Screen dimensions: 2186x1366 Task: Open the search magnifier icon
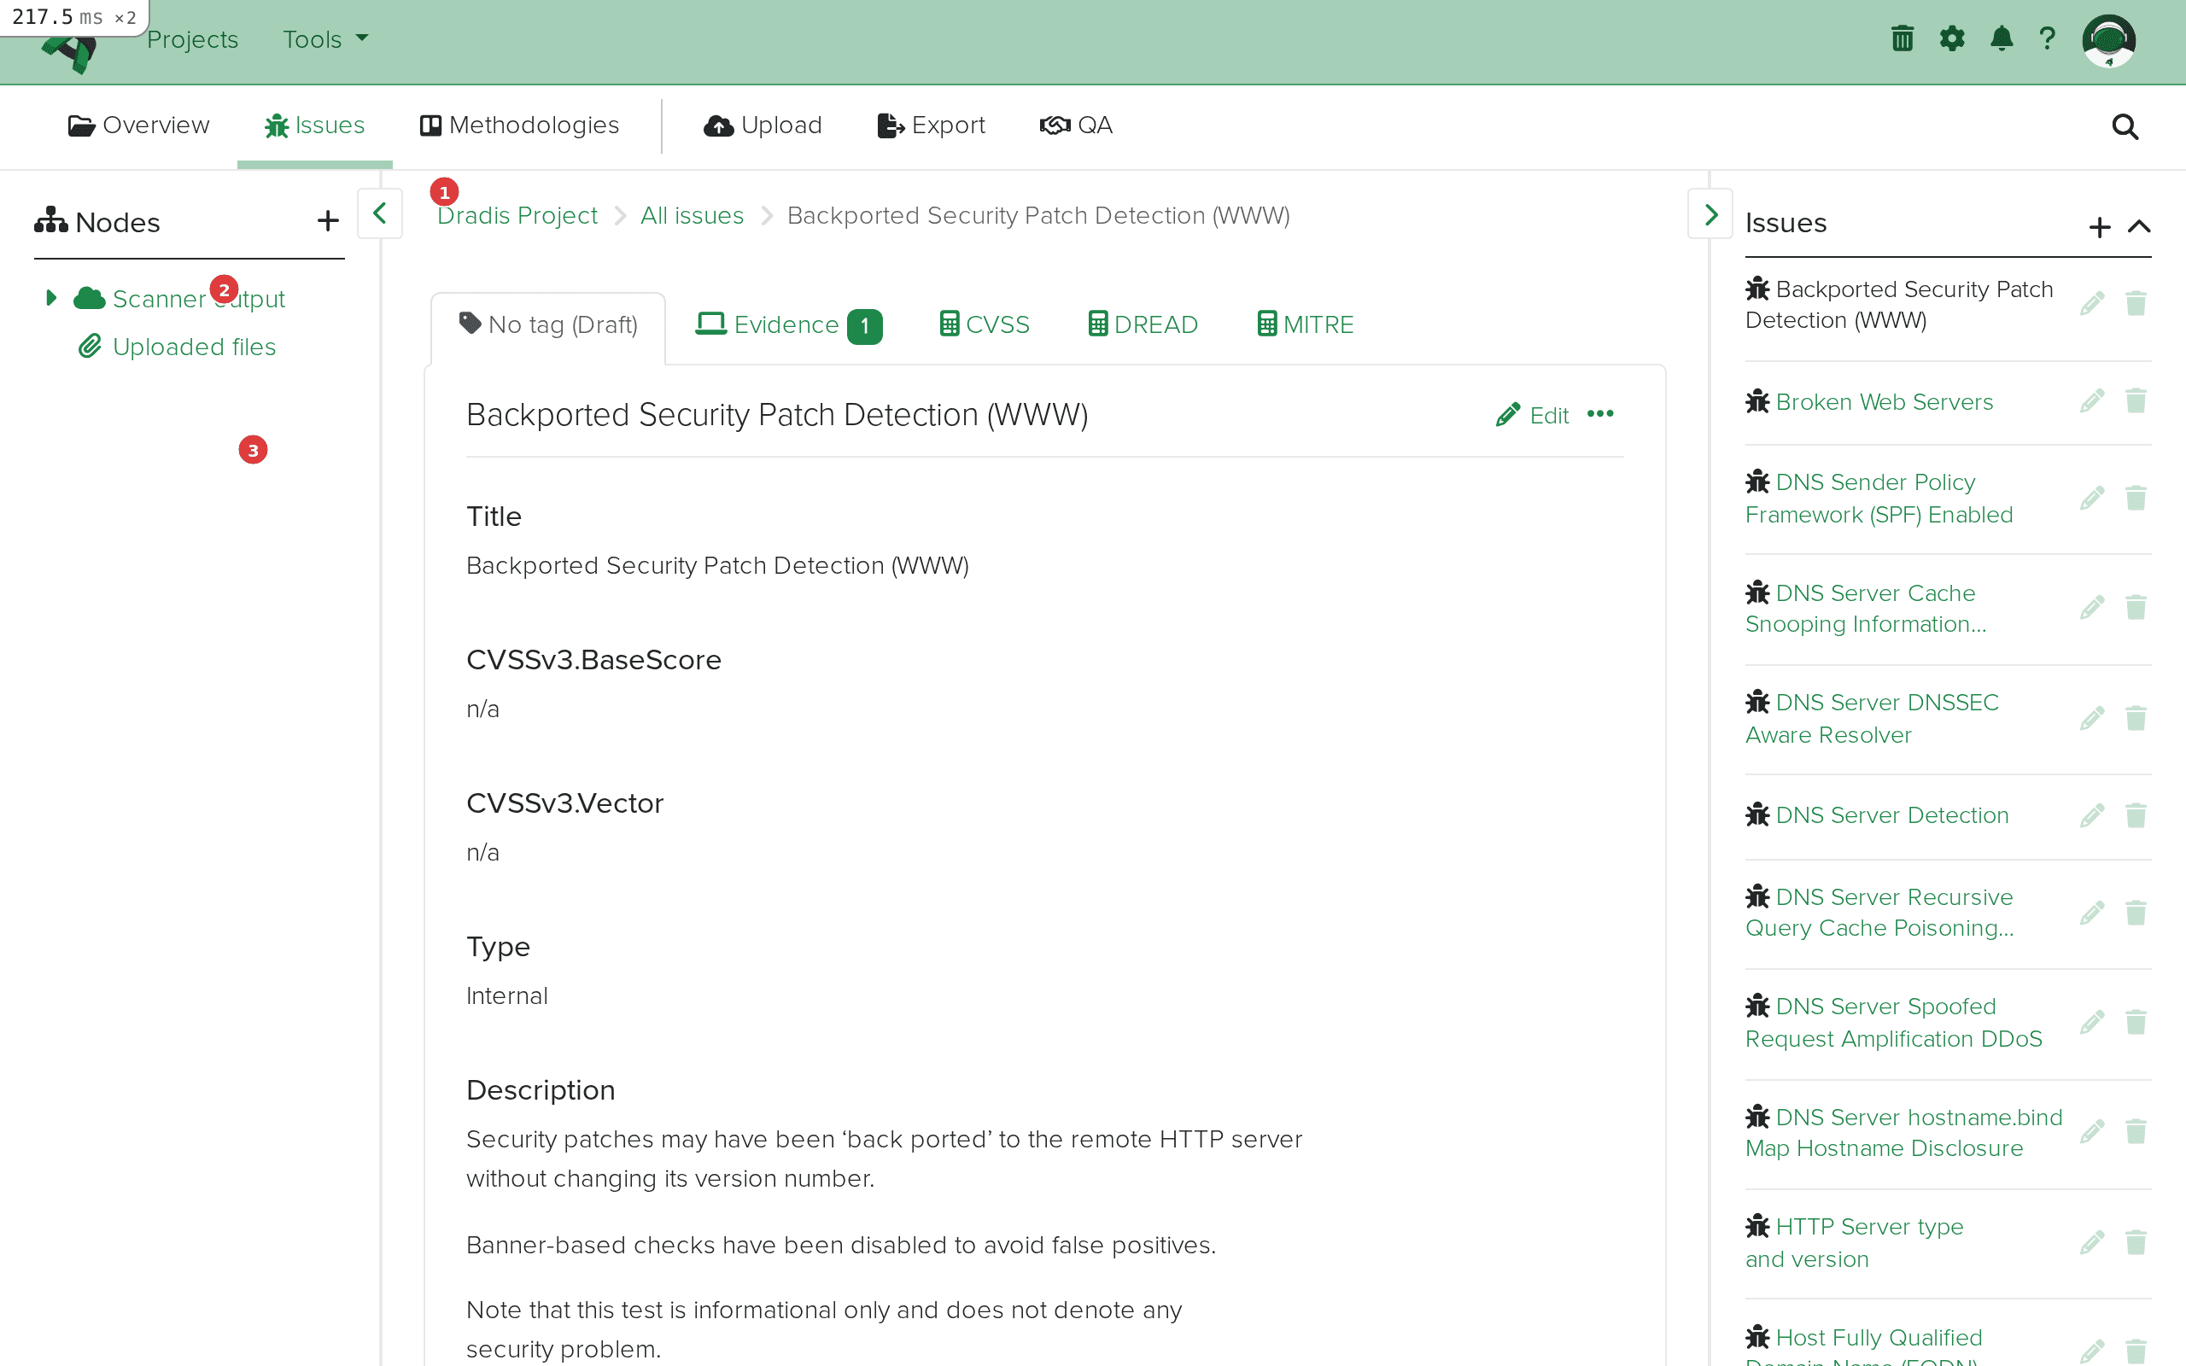pyautogui.click(x=2124, y=126)
